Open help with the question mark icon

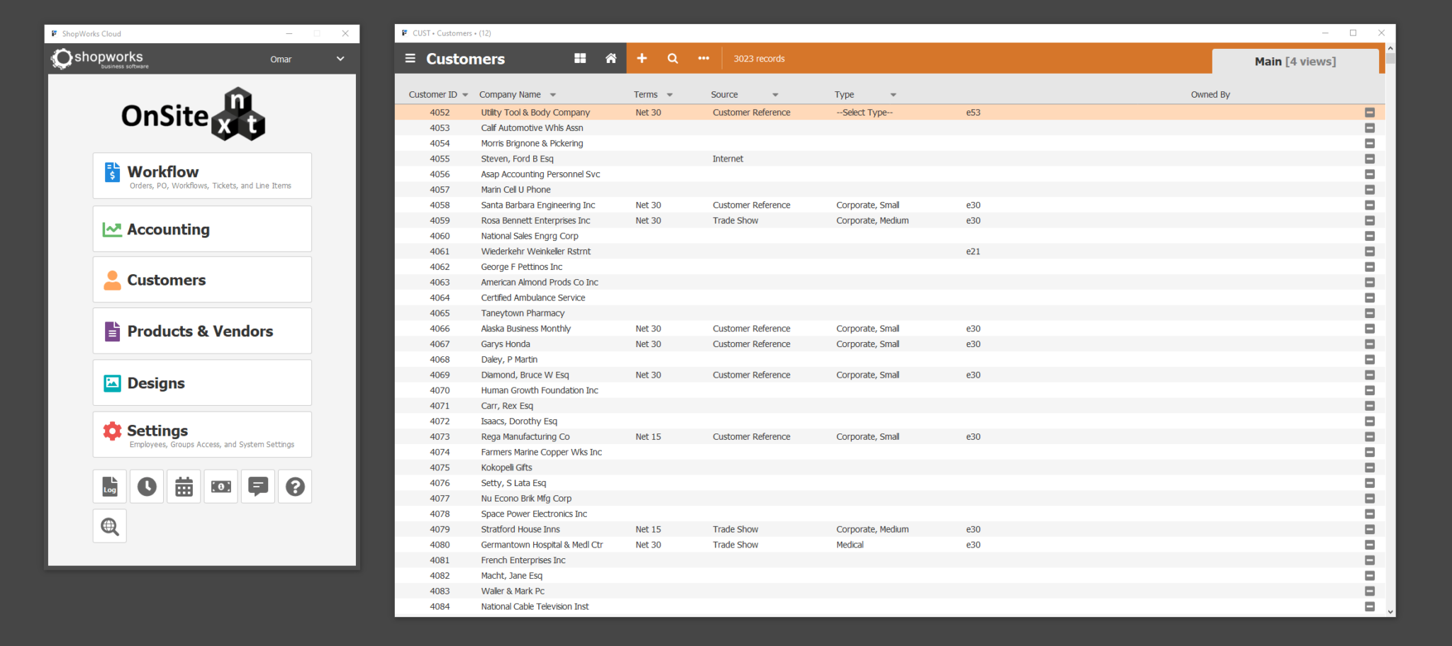295,487
